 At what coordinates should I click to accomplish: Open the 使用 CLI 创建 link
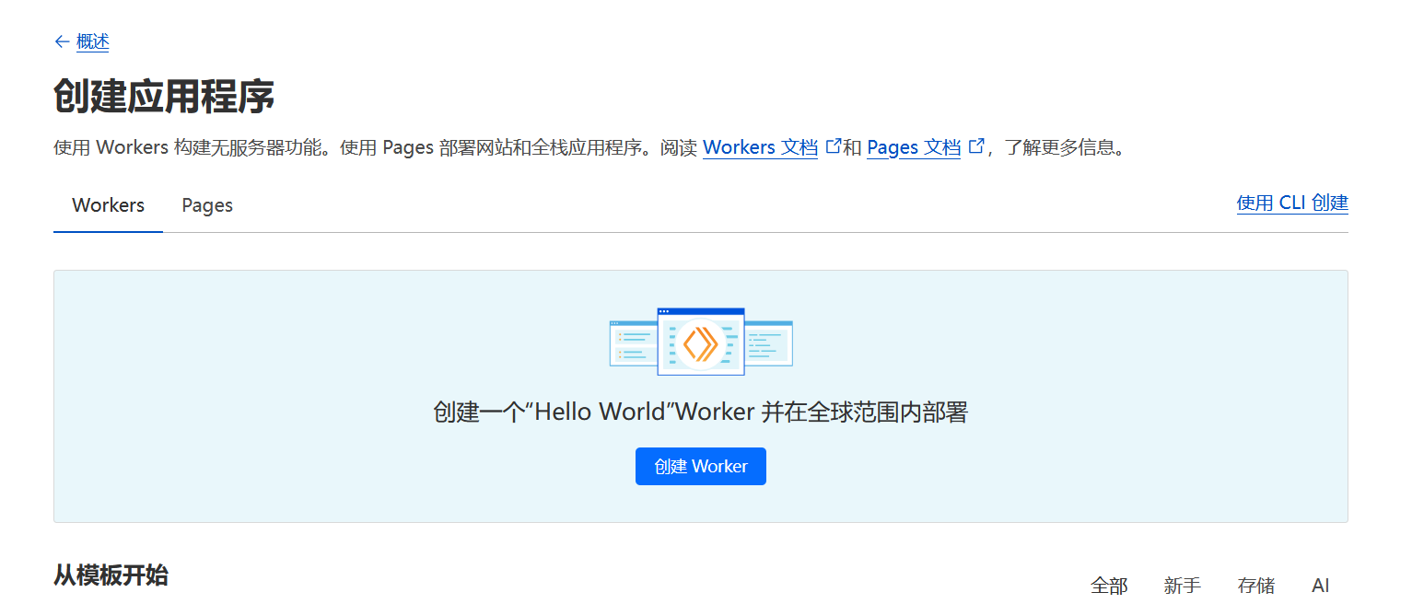tap(1292, 203)
